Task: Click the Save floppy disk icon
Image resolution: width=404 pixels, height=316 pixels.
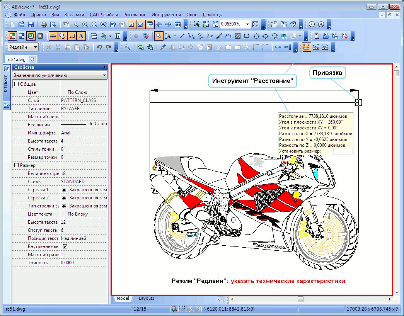Action: [31, 24]
